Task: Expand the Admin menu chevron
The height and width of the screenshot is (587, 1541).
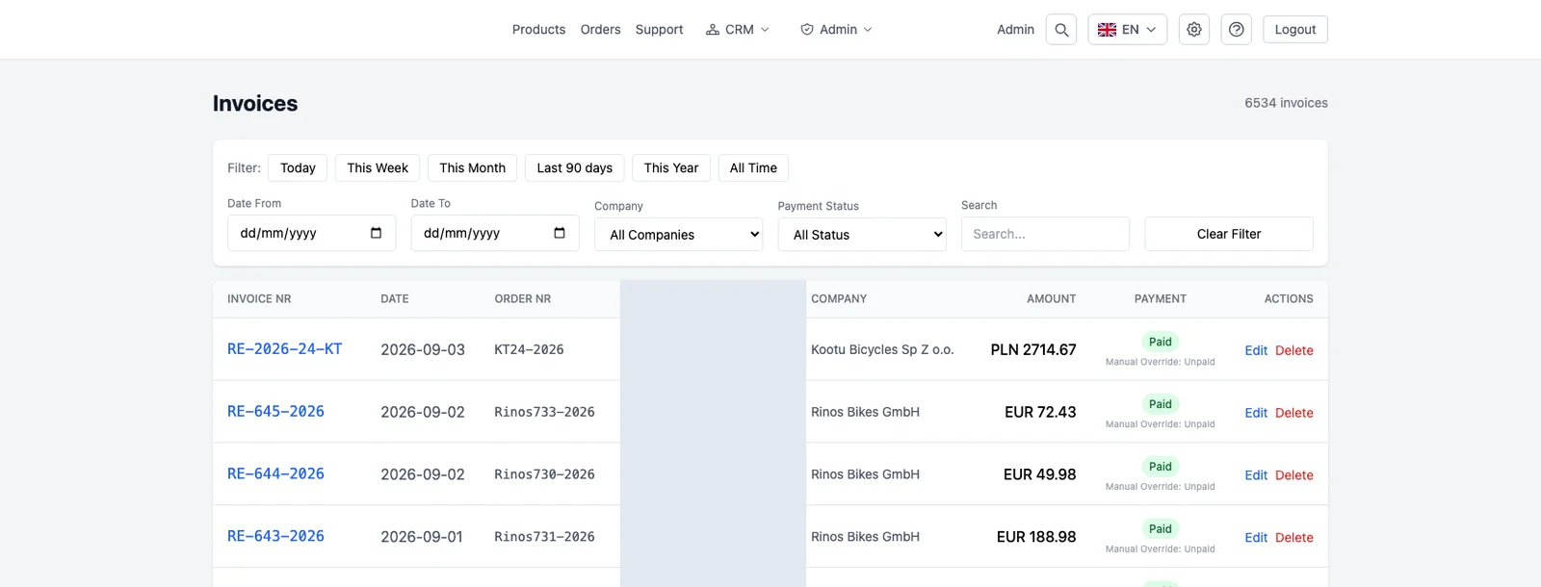Action: click(868, 30)
